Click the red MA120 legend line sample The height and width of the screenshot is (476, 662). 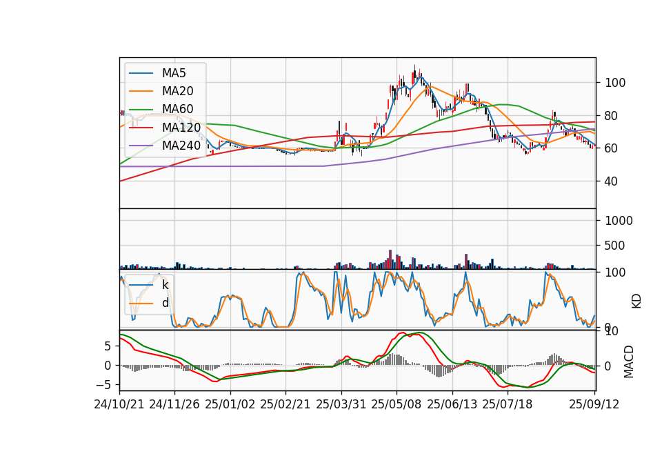[x=141, y=127]
